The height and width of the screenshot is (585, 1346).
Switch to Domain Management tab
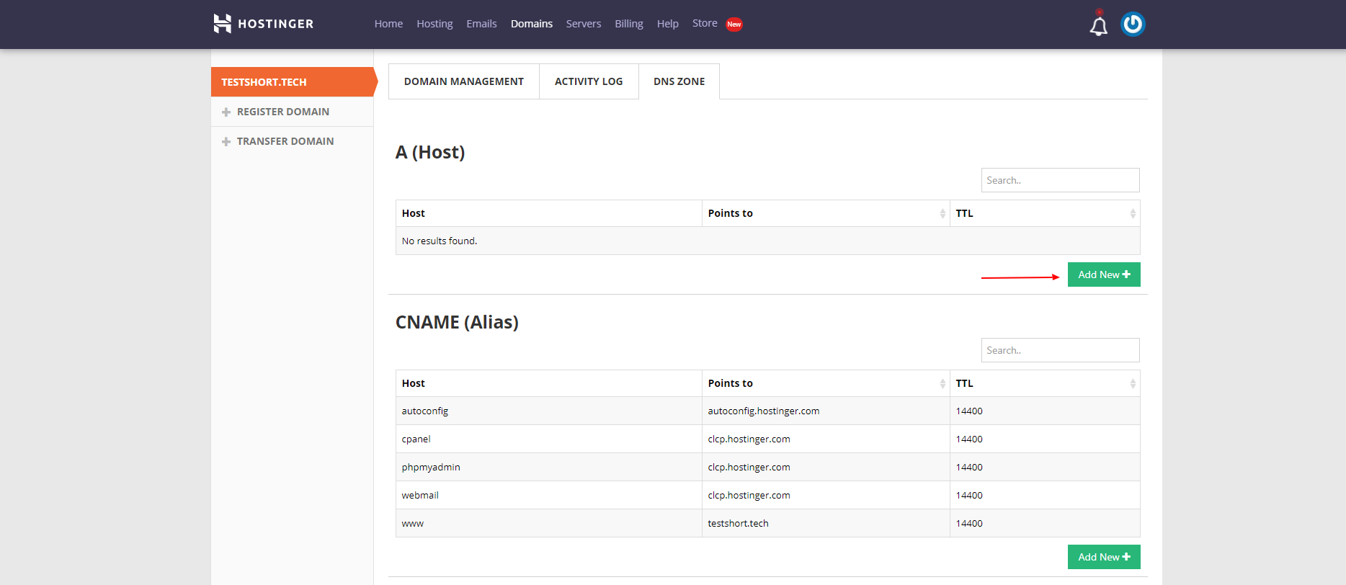[464, 81]
